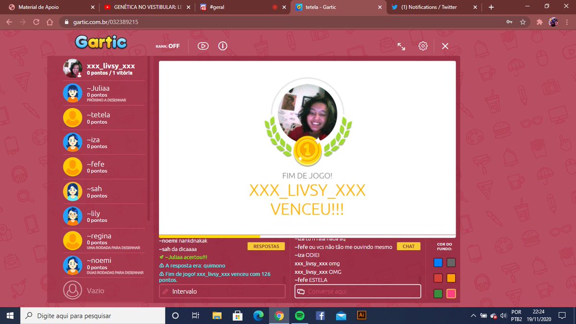The height and width of the screenshot is (324, 576).
Task: Open Microsoft Edge from the taskbar
Action: tap(258, 316)
